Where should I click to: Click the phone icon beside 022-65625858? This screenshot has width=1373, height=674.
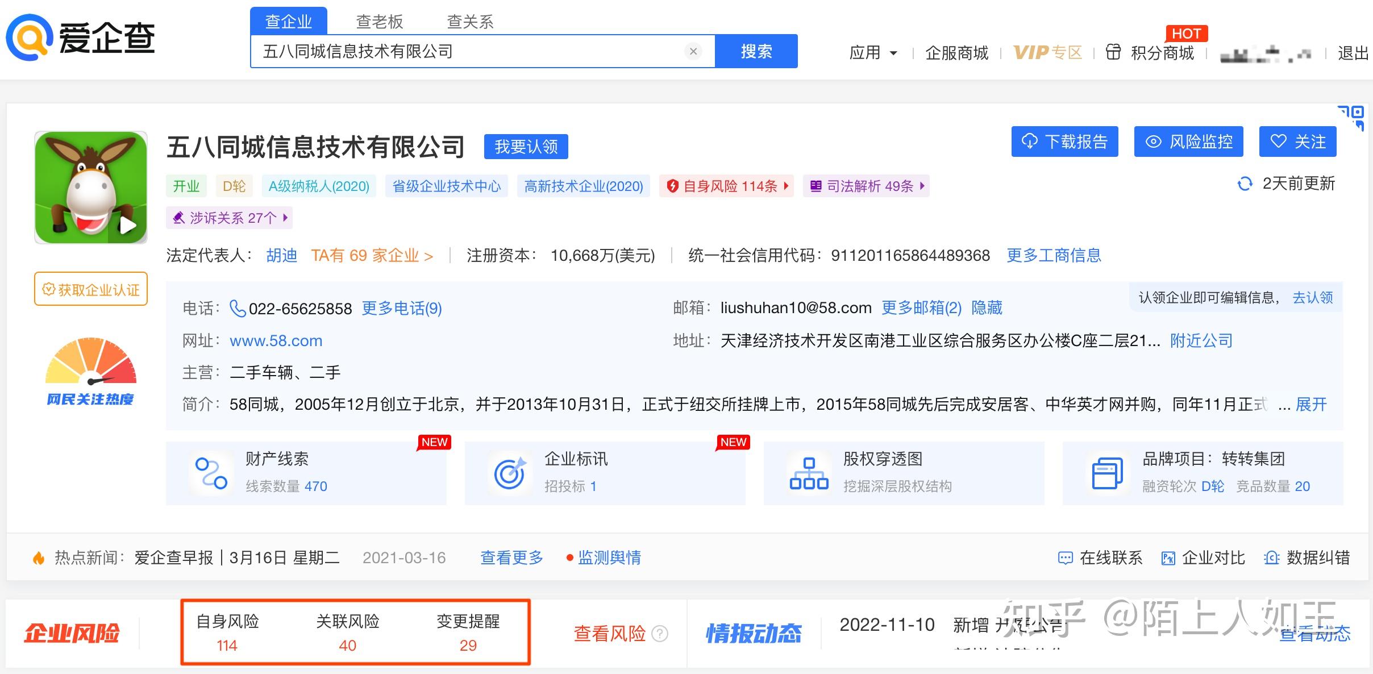coord(237,309)
